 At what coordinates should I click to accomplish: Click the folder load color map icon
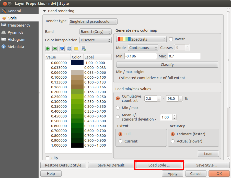(x=76, y=49)
